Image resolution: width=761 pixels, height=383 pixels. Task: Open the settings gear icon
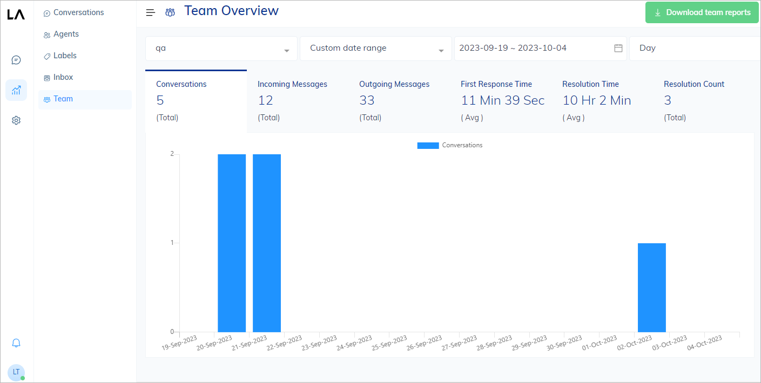(x=16, y=120)
